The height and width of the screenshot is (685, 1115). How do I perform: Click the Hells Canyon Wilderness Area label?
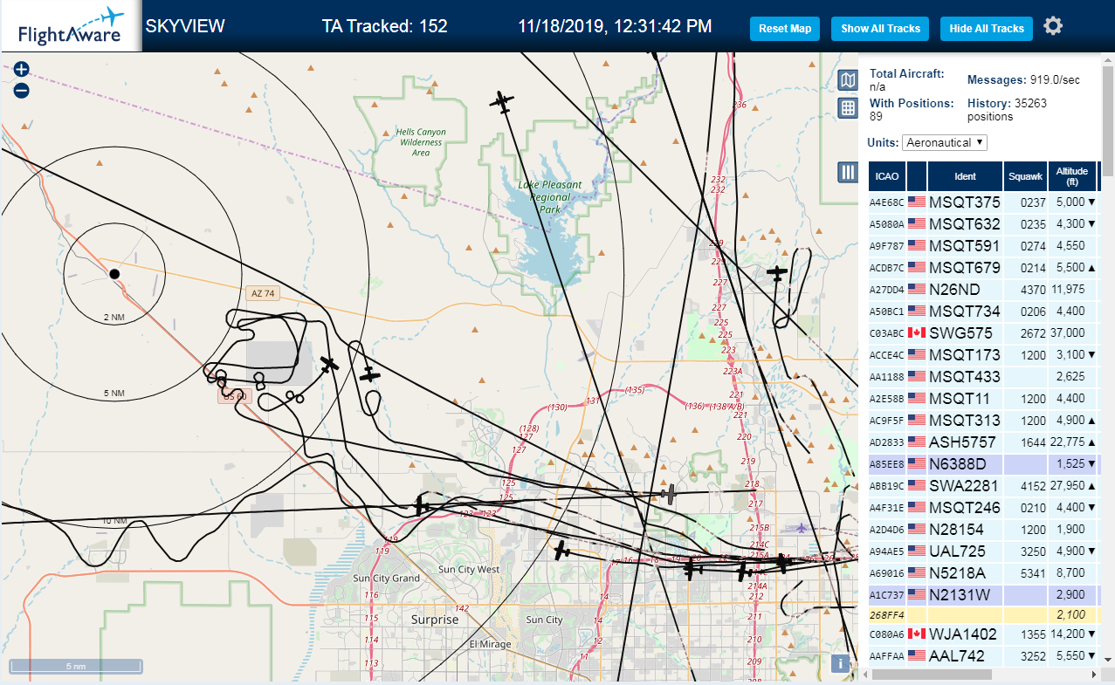[x=421, y=142]
